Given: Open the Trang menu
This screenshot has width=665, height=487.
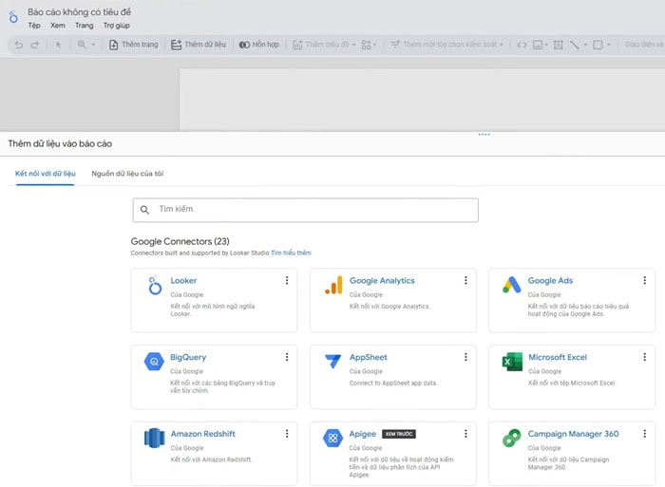Looking at the screenshot, I should pos(84,26).
